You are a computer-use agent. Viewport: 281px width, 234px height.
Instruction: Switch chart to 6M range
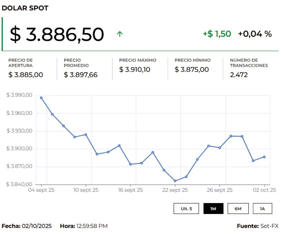pyautogui.click(x=238, y=209)
